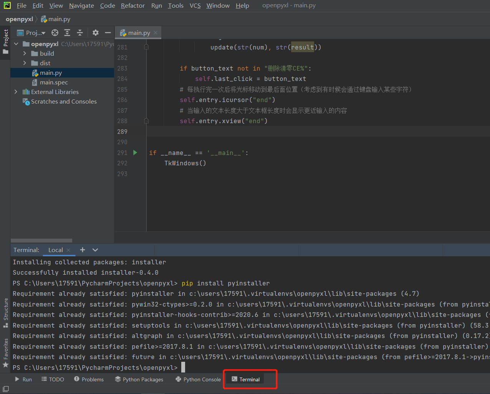The width and height of the screenshot is (490, 394).
Task: Click main.py in the breadcrumb bar
Action: (56, 19)
